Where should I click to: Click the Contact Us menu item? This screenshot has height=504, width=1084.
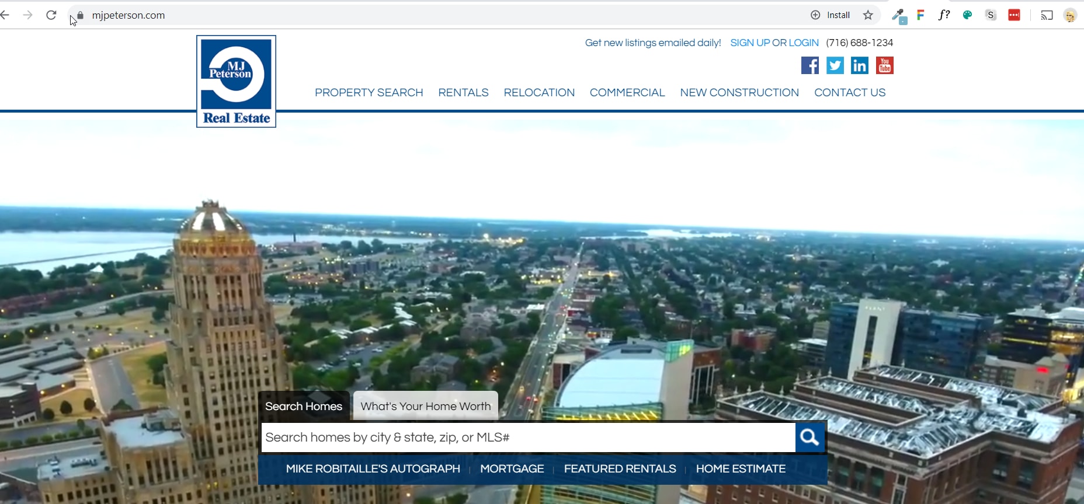[x=849, y=93]
